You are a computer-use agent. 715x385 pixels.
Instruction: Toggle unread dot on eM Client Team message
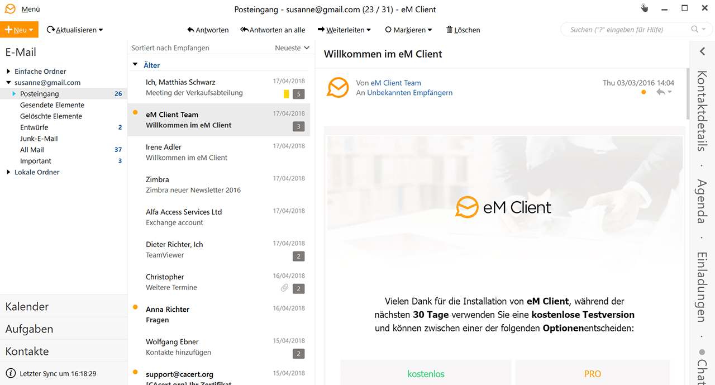click(135, 113)
